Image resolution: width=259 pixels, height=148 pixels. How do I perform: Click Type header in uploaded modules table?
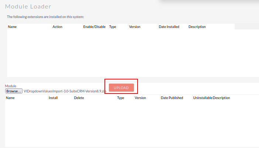[x=120, y=98]
